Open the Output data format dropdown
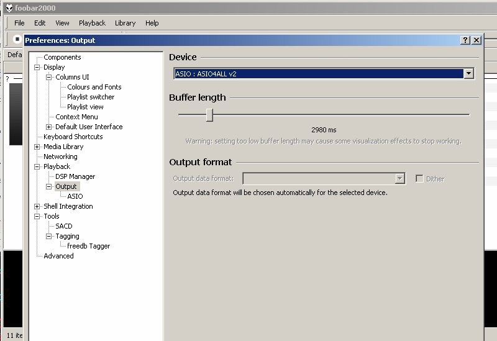 [x=400, y=179]
